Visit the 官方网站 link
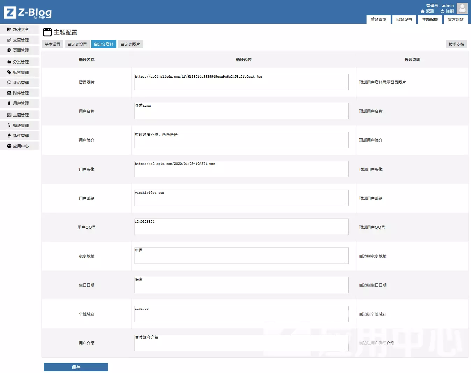The image size is (471, 373). point(456,20)
